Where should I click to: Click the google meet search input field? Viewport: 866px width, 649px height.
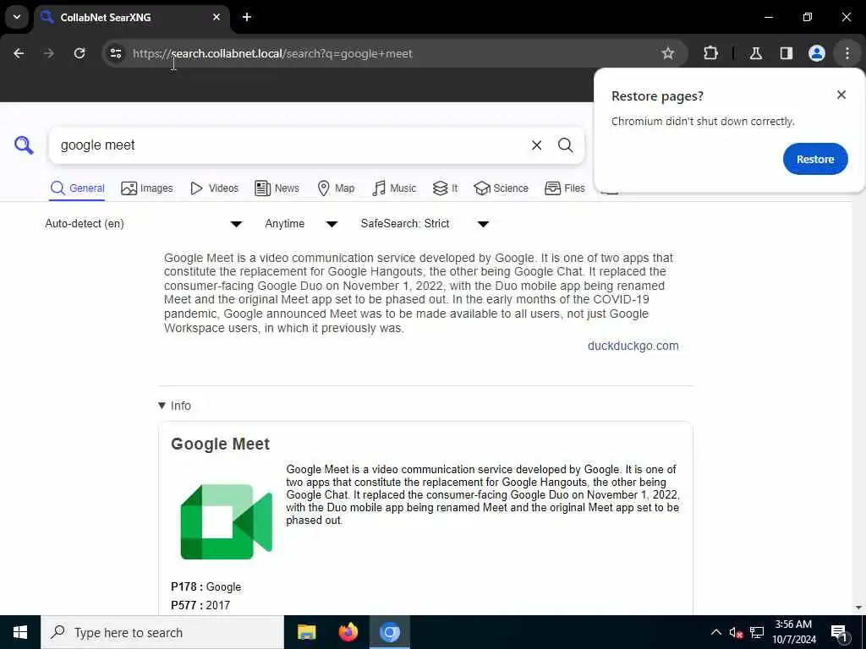[x=290, y=145]
